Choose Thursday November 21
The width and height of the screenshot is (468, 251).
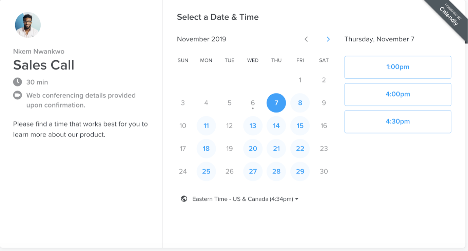coord(276,149)
